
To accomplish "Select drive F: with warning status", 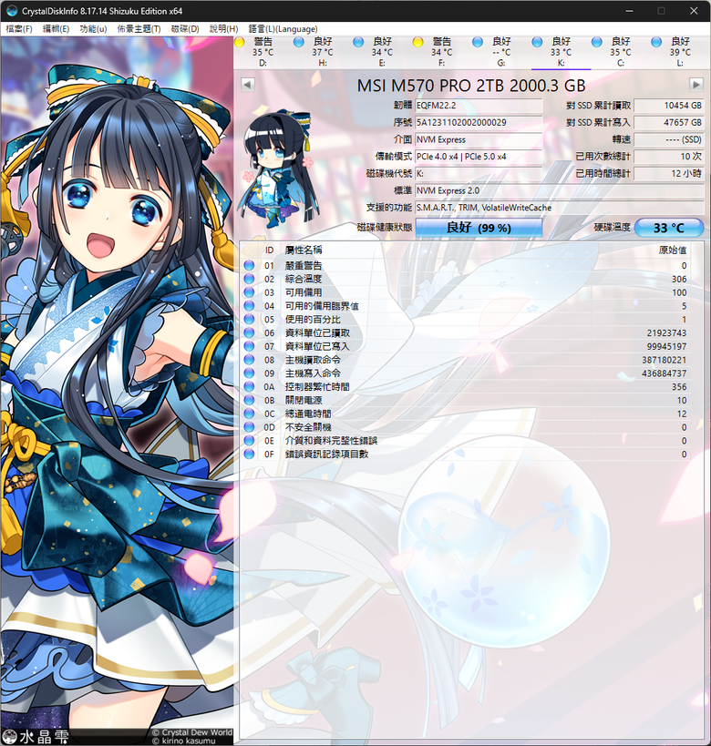I will [x=441, y=52].
